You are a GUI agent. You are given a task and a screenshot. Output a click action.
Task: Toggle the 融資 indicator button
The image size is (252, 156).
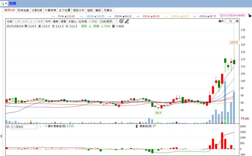(x=40, y=21)
